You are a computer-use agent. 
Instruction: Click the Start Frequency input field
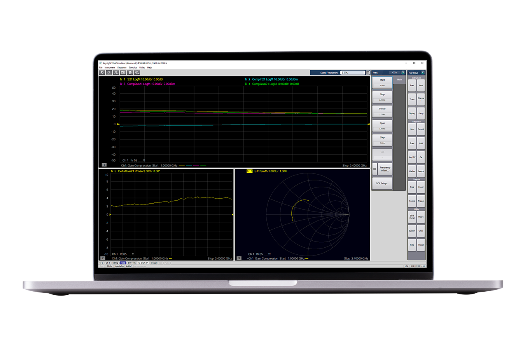click(x=352, y=73)
